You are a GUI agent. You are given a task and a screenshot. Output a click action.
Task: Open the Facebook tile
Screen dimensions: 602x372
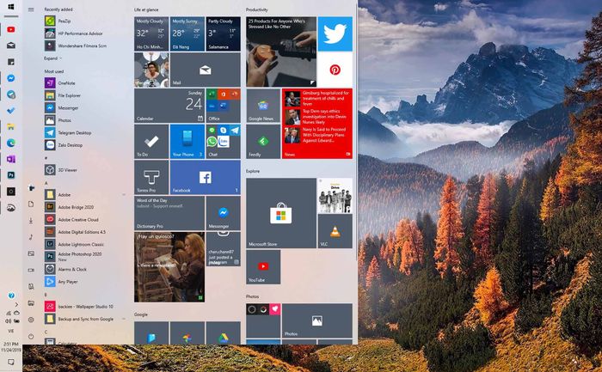[205, 177]
